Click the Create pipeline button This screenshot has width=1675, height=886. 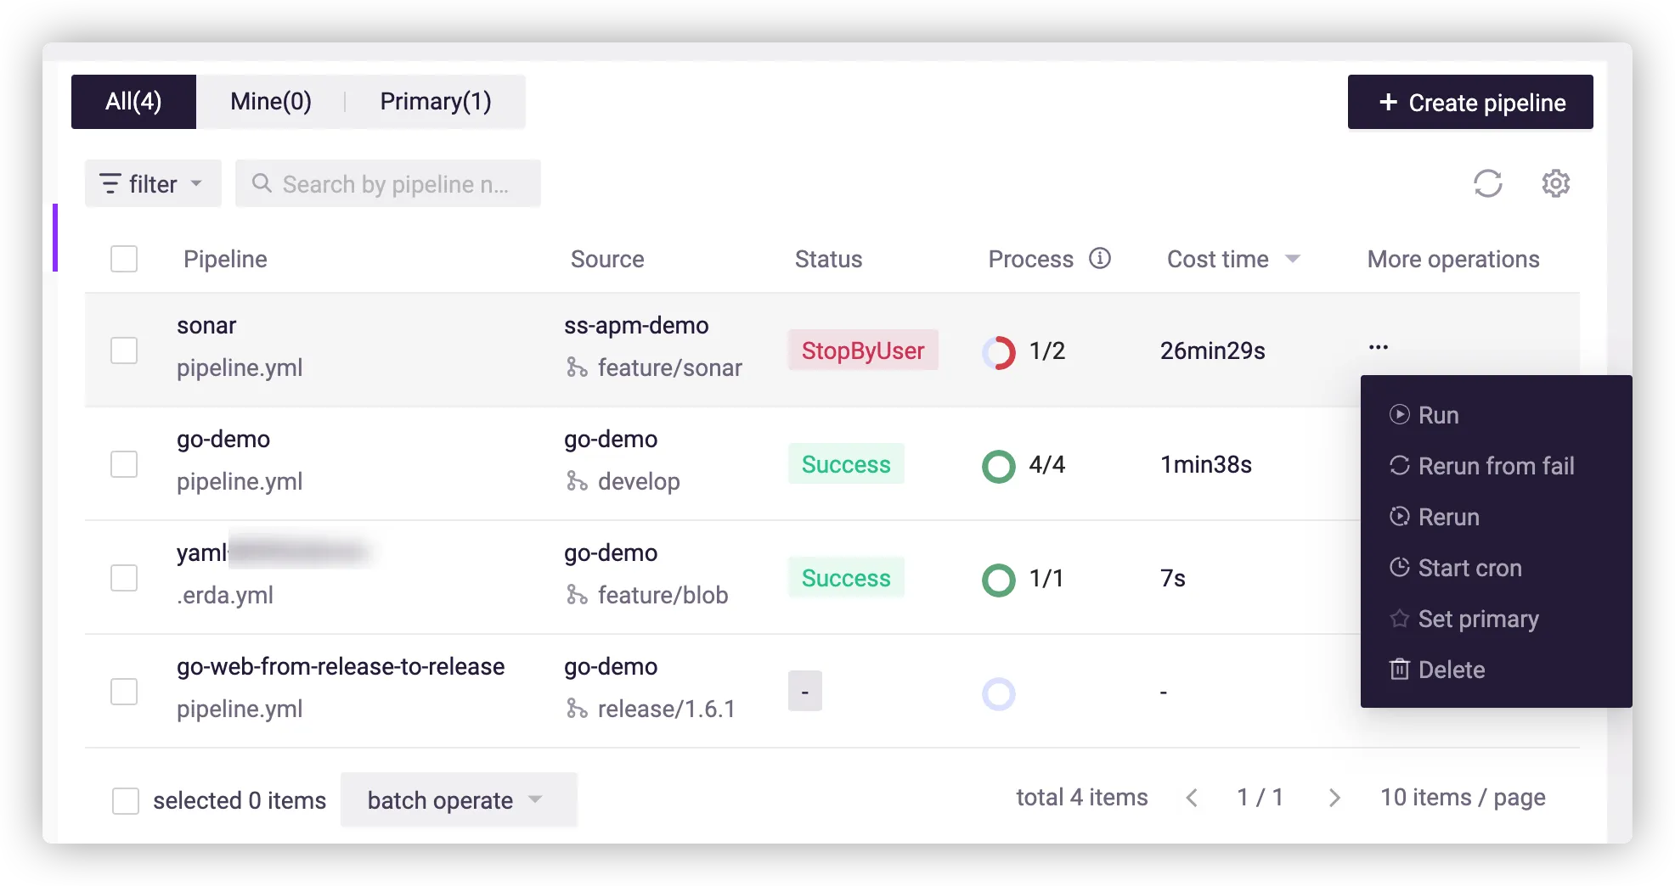pyautogui.click(x=1469, y=102)
